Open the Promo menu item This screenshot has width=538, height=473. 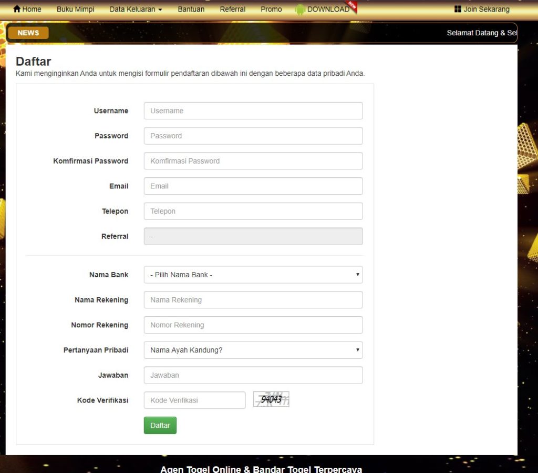(271, 9)
